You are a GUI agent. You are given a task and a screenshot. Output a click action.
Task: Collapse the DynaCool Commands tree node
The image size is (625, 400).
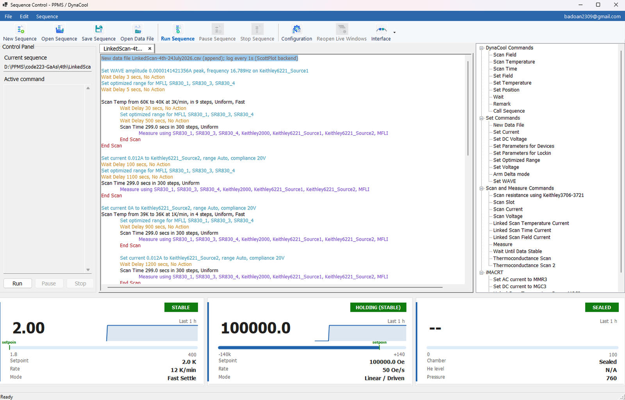[482, 48]
